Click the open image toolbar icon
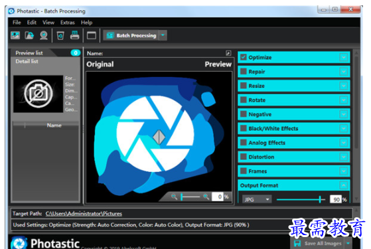Viewport: 371px width, 249px height. click(x=15, y=35)
